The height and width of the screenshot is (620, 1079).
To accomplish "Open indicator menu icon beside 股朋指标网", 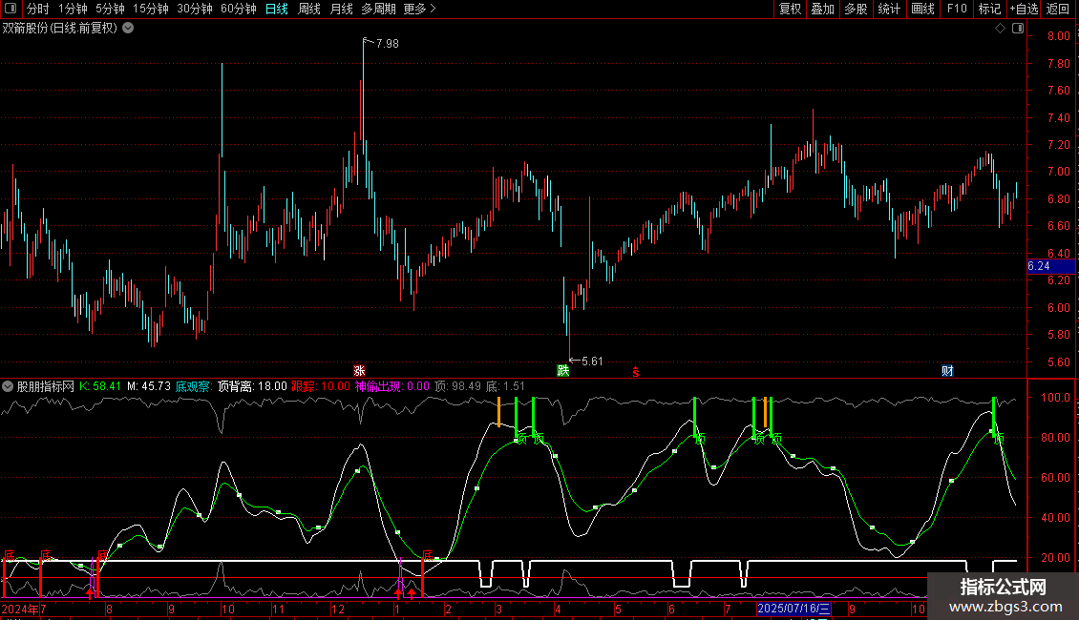I will tap(8, 386).
